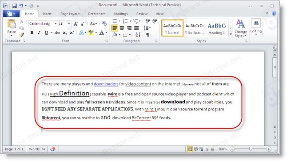Screen dimensions: 287x161
Task: Apply strikethrough formatting
Action: pyautogui.click(x=57, y=33)
